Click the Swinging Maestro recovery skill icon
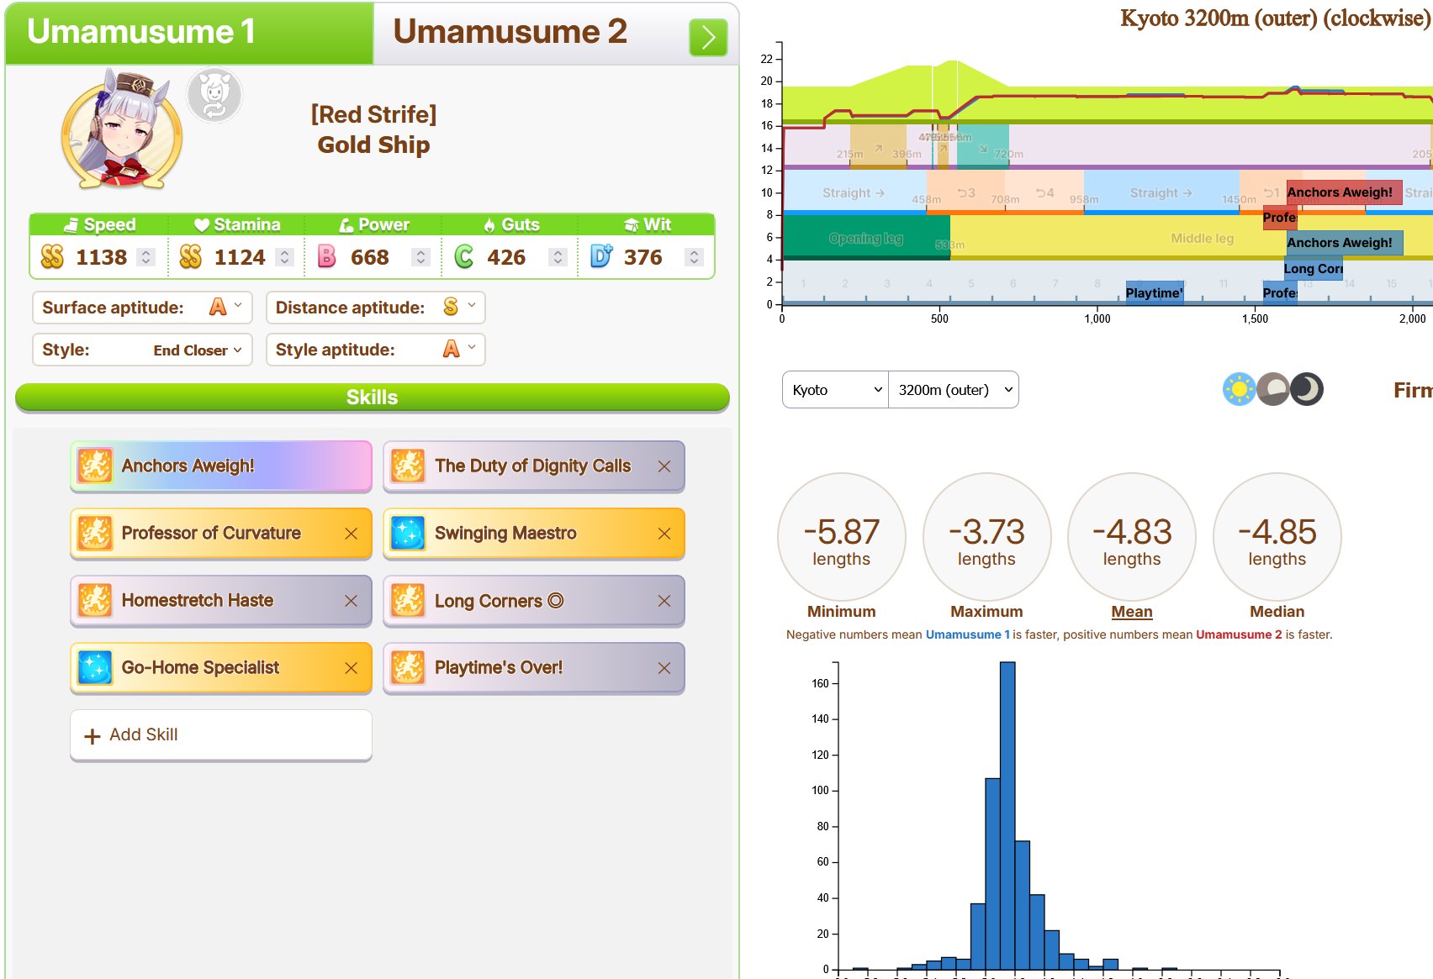Viewport: 1433px width, 979px height. coord(408,533)
